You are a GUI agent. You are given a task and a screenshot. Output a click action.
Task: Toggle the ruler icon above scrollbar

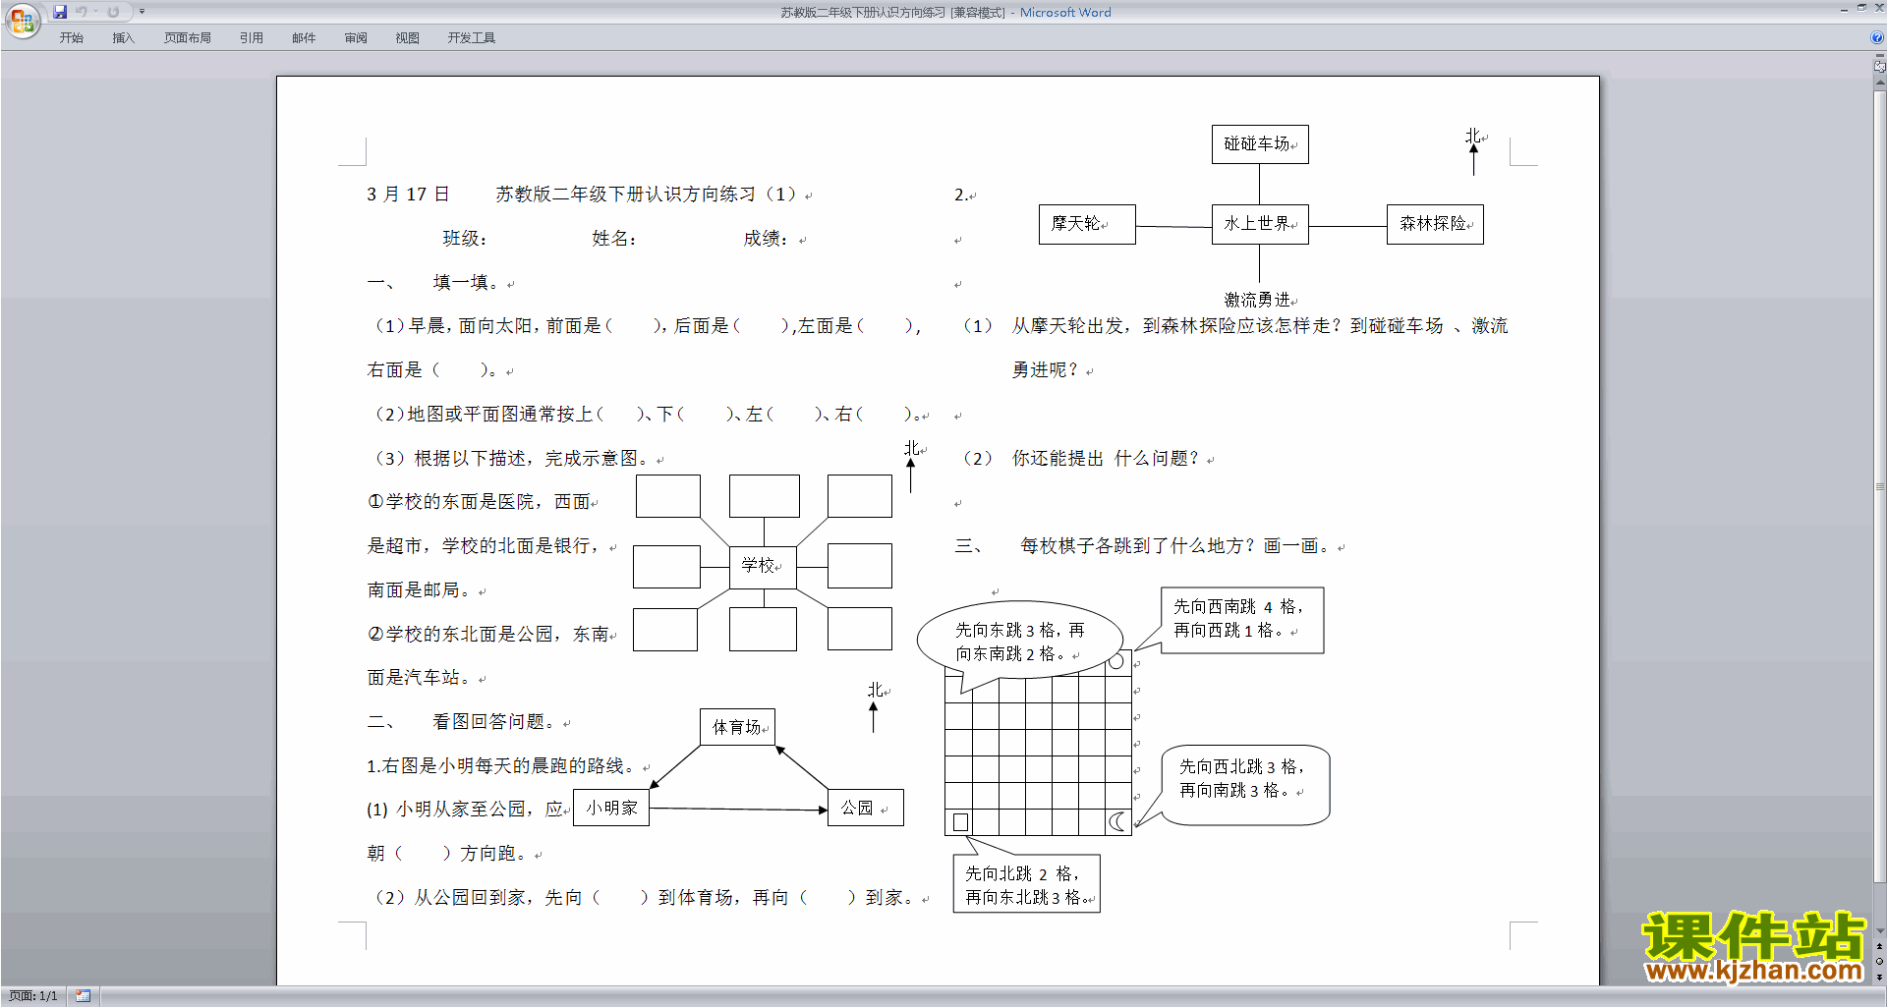click(1879, 66)
